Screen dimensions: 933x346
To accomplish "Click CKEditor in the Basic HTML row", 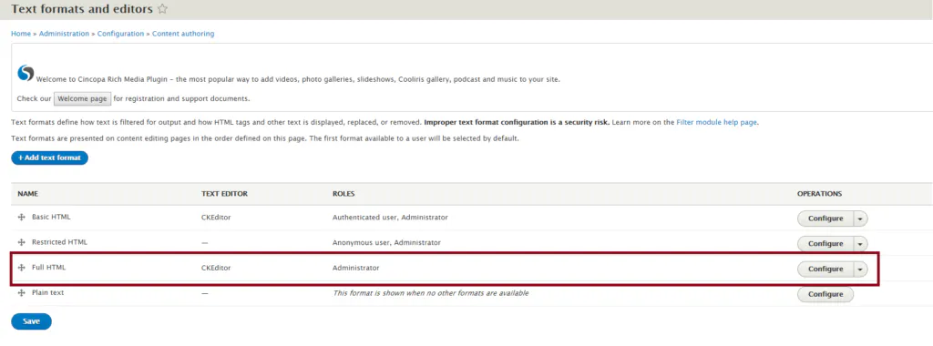I will [216, 218].
